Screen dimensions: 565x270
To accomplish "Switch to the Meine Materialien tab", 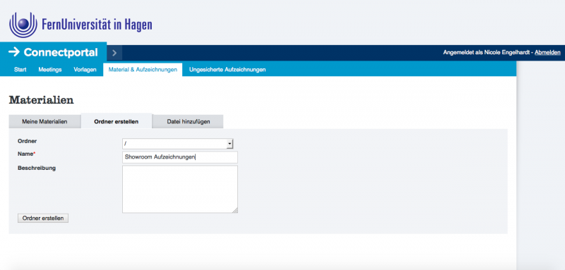I will (x=44, y=121).
